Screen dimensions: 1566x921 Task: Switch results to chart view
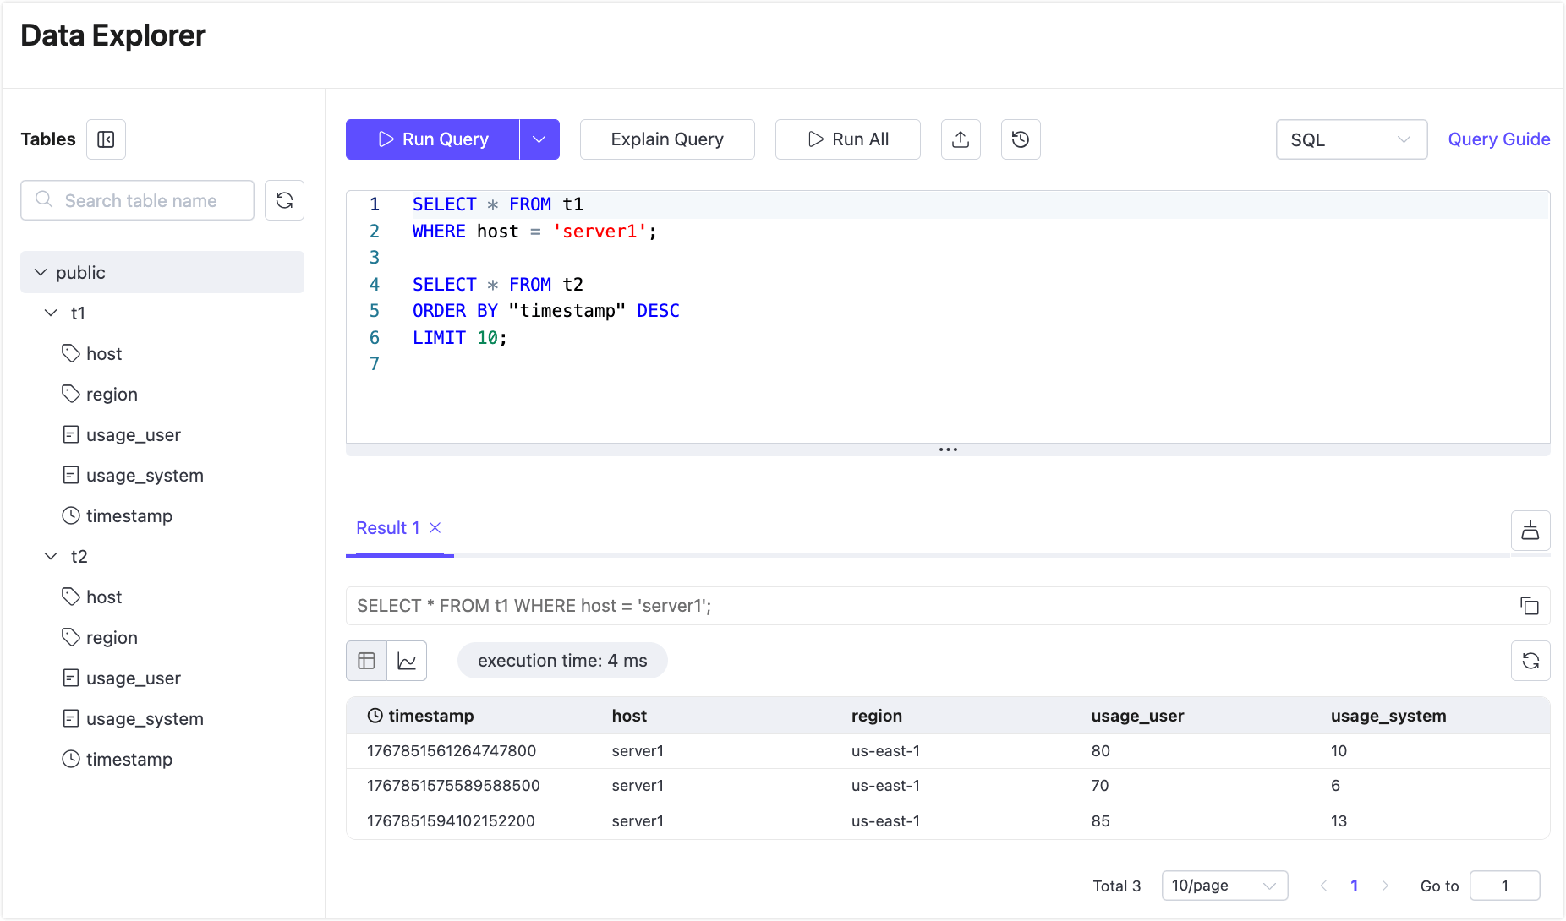point(407,660)
